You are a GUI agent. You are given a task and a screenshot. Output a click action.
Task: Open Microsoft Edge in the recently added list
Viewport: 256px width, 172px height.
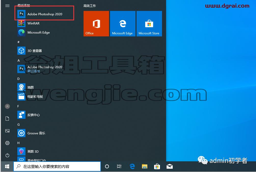44,33
